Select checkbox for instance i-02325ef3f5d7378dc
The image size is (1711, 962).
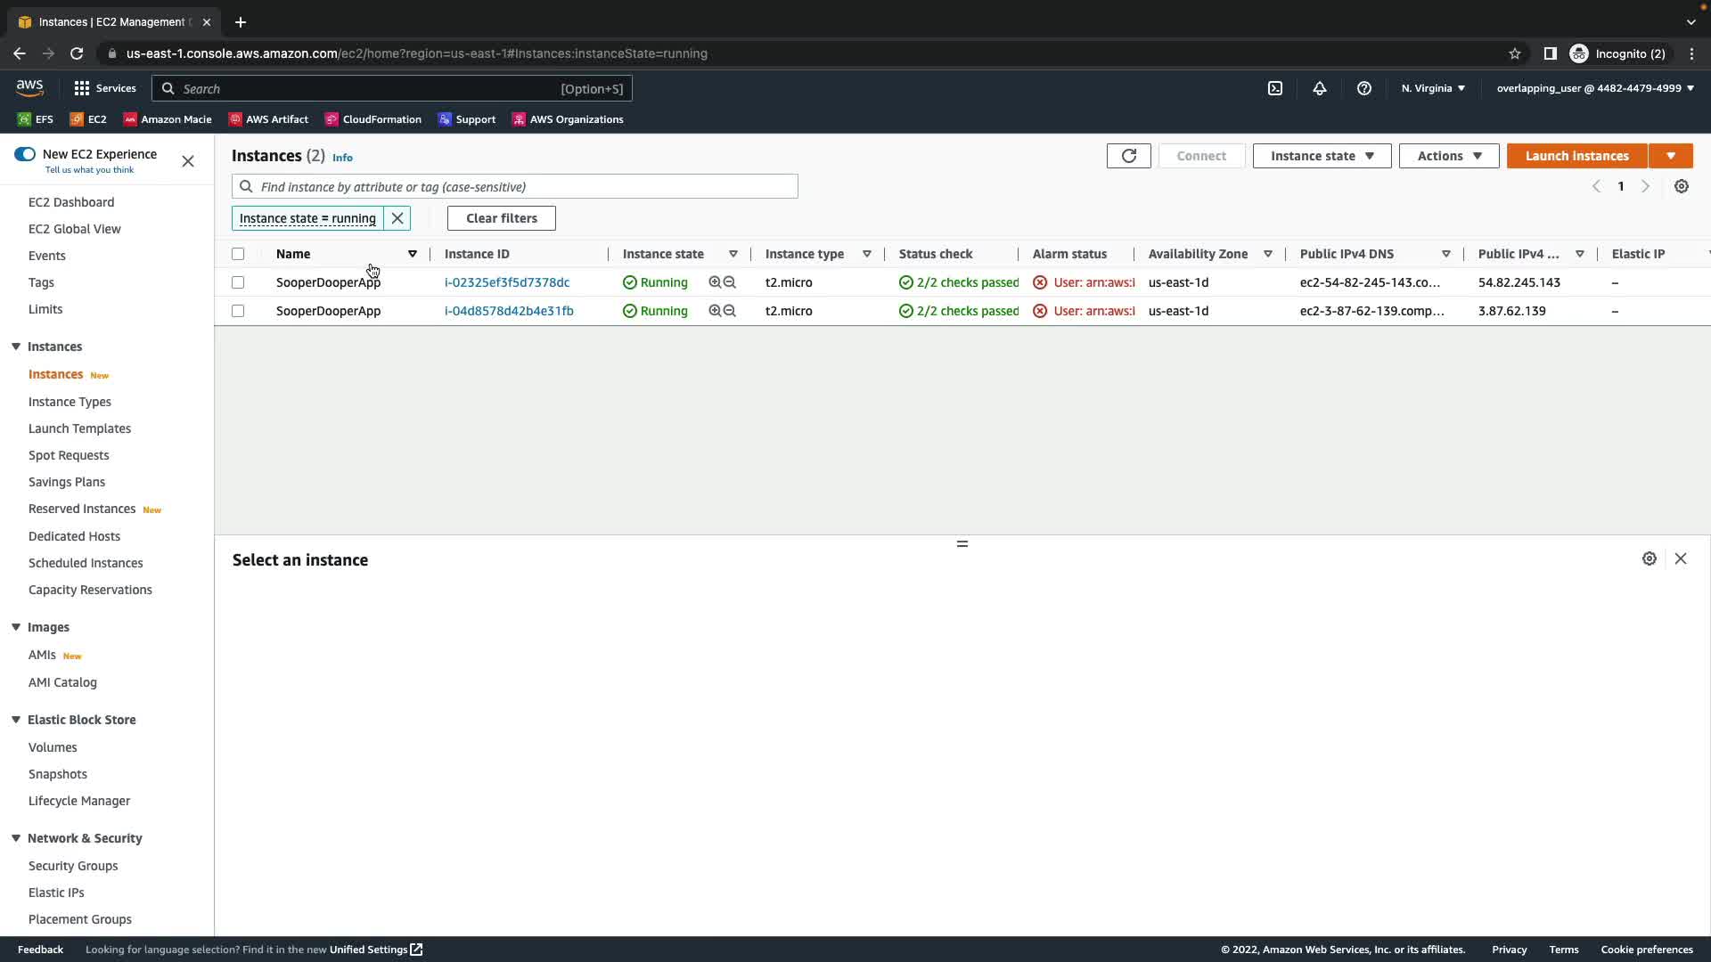pyautogui.click(x=238, y=282)
